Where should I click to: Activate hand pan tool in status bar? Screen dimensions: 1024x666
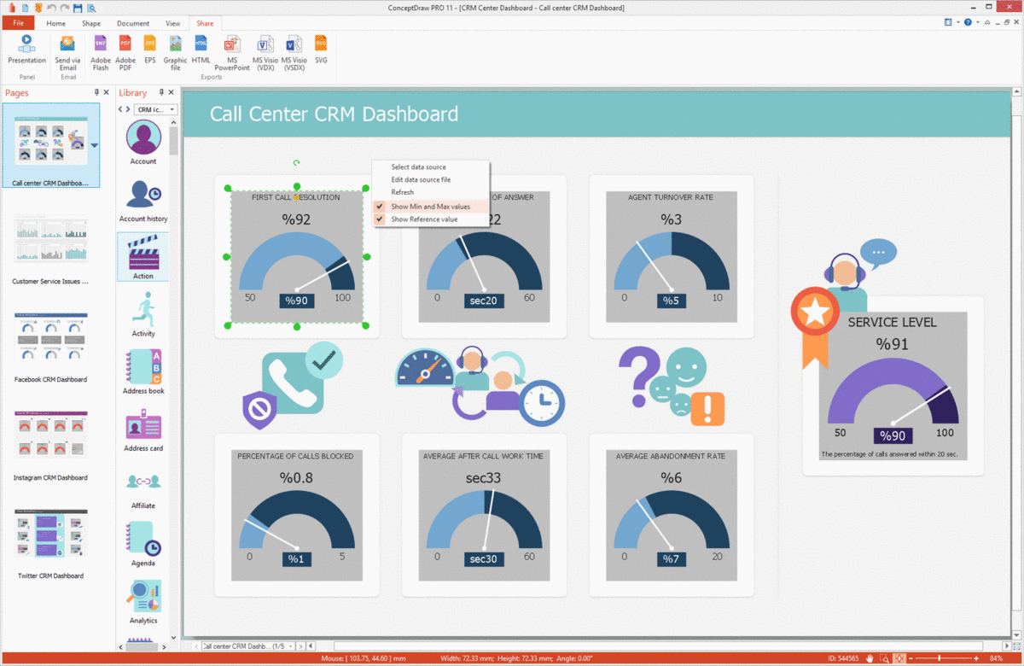[870, 659]
